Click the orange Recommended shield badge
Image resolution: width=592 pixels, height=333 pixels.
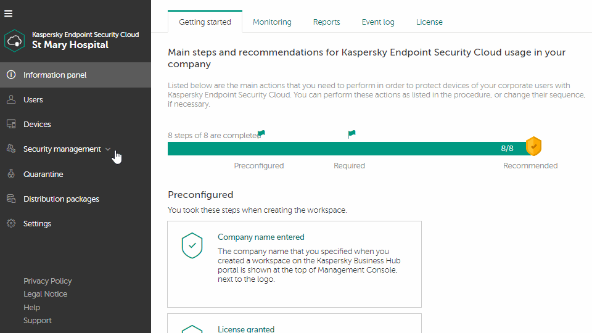click(533, 147)
